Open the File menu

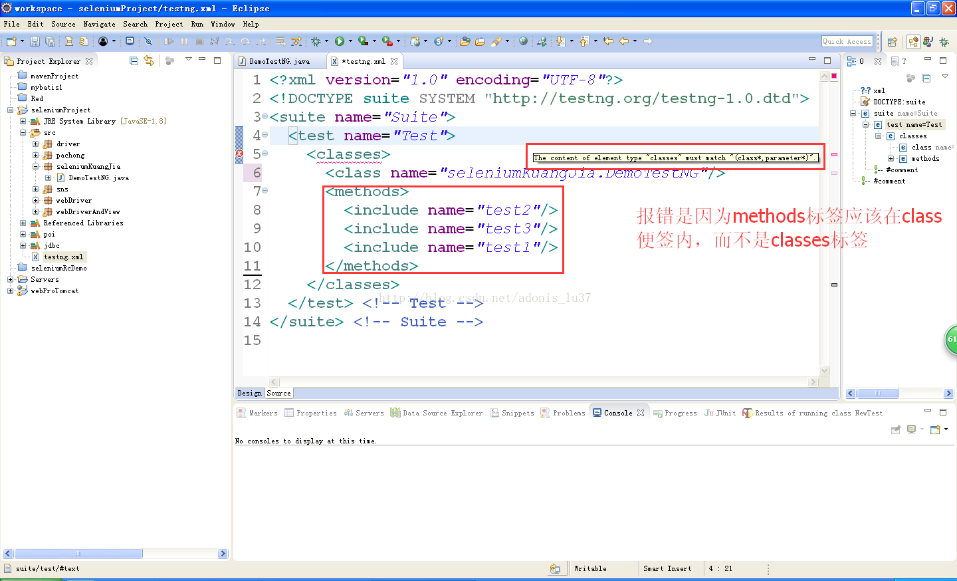tap(11, 24)
